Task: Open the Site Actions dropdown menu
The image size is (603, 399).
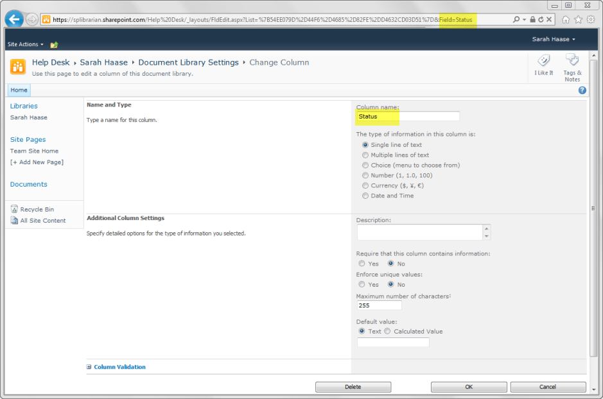Action: (26, 44)
